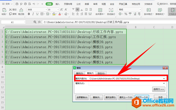Screen dimensions: 176x110
Task: Click the 查找上一个(V) button
Action: click(x=126, y=97)
